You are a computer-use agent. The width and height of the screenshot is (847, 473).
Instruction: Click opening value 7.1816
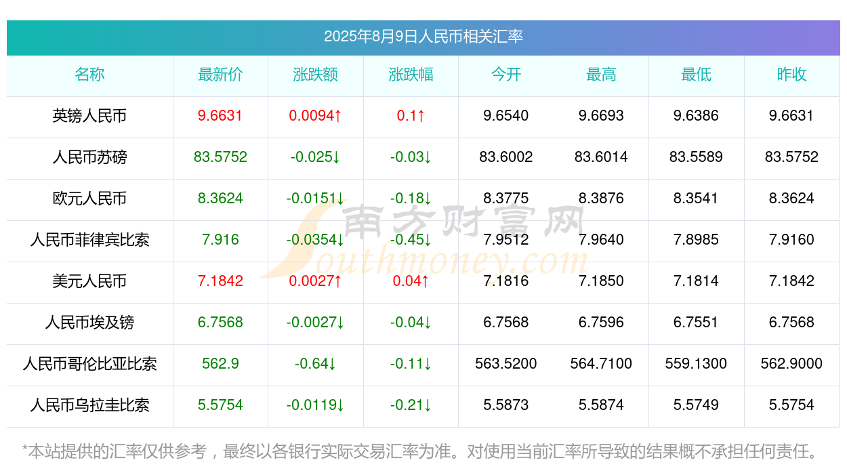point(506,281)
